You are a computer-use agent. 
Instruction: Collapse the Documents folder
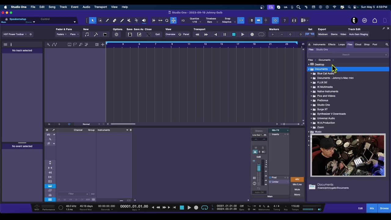coord(309,69)
